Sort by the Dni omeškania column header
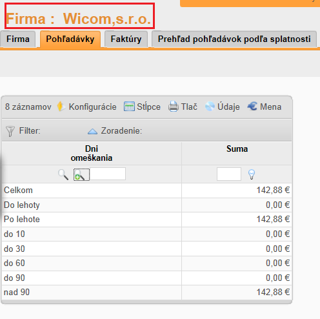The image size is (320, 319). point(92,153)
